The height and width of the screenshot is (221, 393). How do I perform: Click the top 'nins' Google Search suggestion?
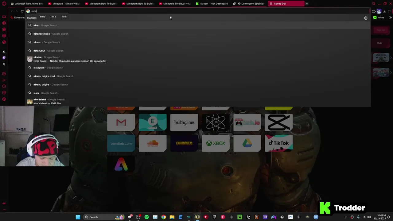click(x=198, y=25)
